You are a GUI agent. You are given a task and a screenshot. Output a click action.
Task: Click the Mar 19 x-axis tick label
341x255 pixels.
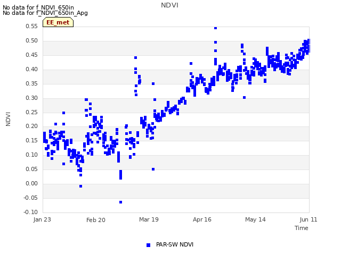[x=149, y=219]
